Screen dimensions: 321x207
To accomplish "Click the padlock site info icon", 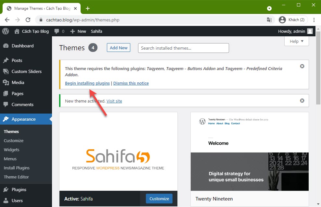I will click(x=41, y=20).
